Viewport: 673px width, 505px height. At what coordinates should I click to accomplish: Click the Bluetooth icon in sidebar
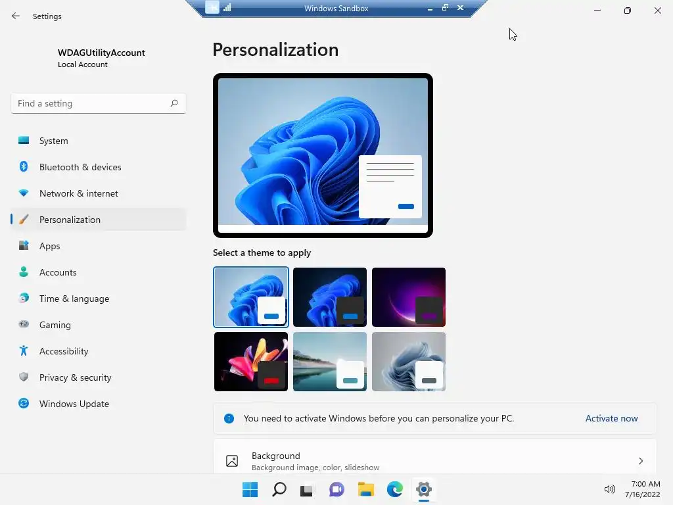(x=24, y=166)
